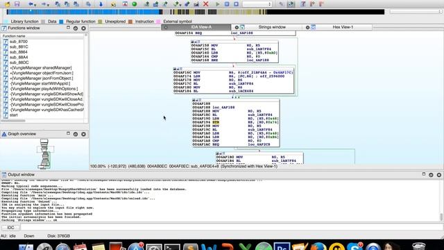This screenshot has width=444, height=250.
Task: Click the open file folder toolbar icon
Action: pos(8,4)
